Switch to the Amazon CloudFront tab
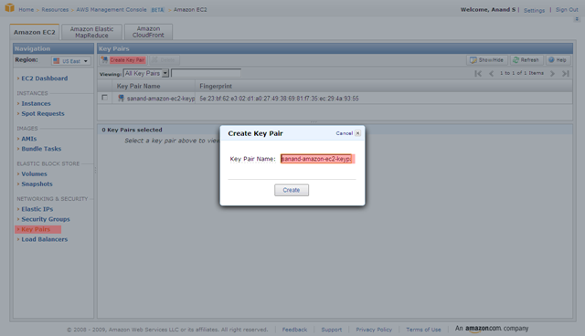585x336 pixels. coord(148,32)
